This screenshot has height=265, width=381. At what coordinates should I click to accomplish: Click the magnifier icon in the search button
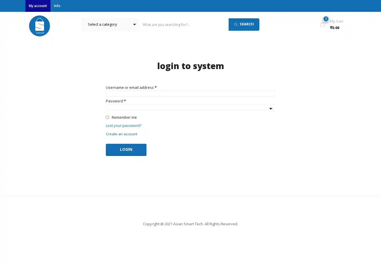pos(236,25)
